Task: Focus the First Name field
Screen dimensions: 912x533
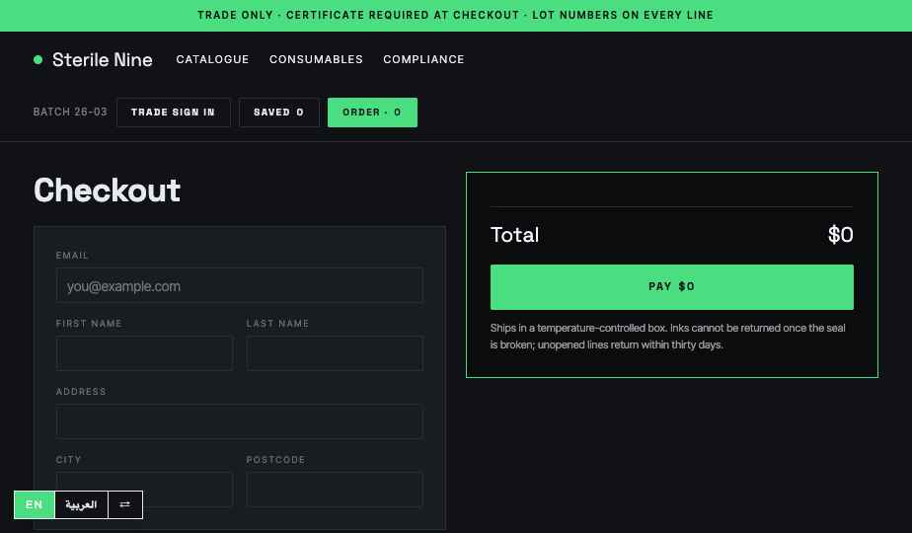Action: coord(144,353)
